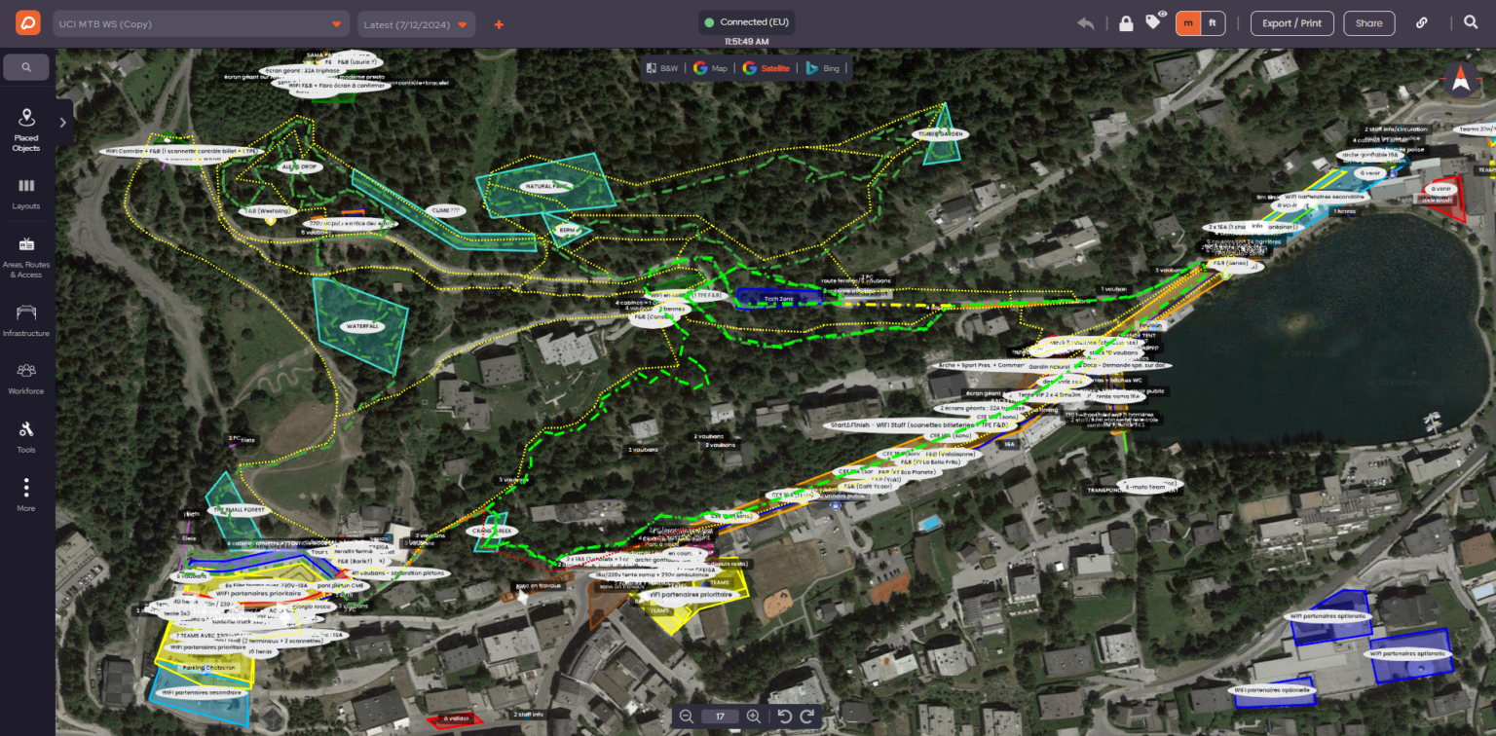Click the NATURAL area label

point(547,185)
